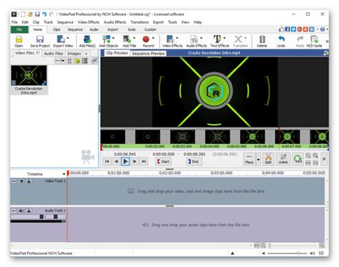
Task: Open the Sequence menu in menu bar
Action: point(65,22)
